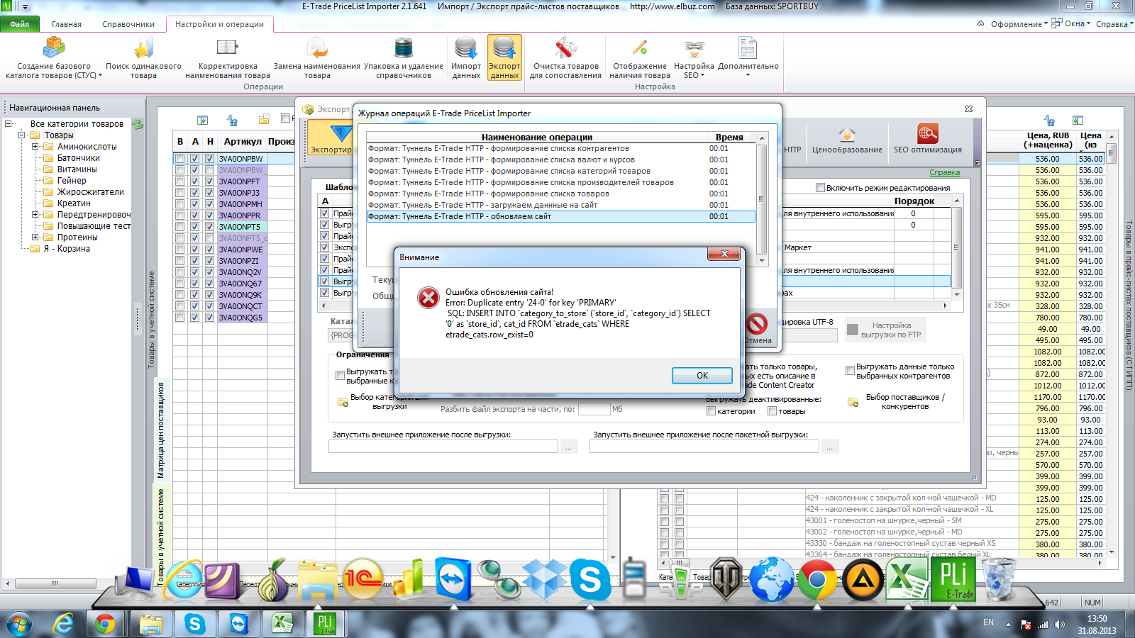Click the 'Настройка выгрузки по FTP' button

[886, 330]
